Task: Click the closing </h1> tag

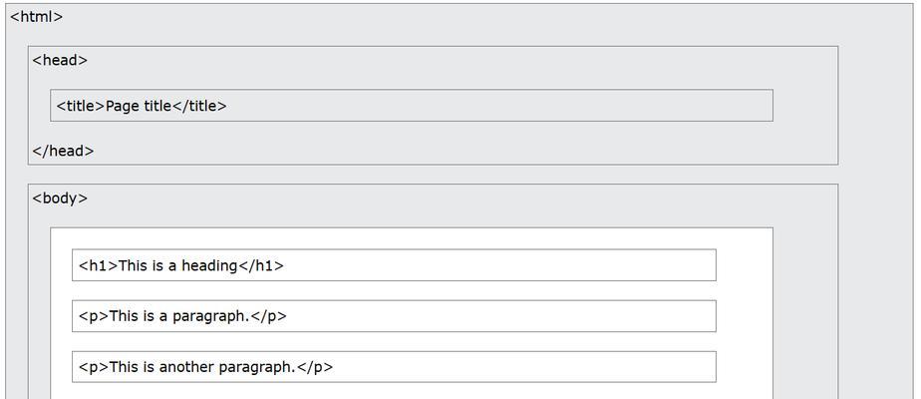Action: click(x=261, y=265)
